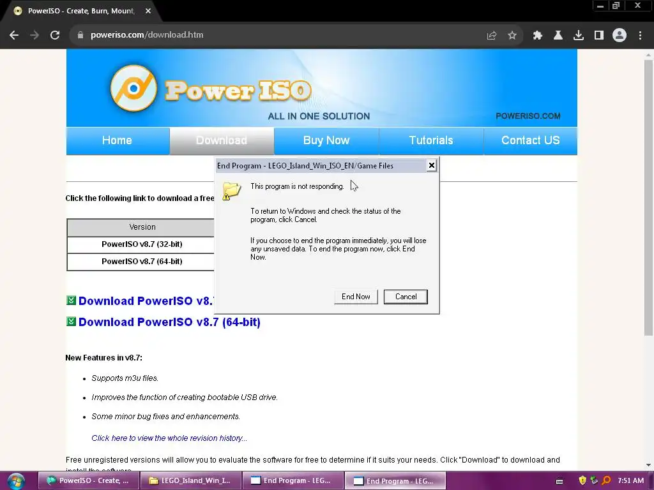Viewport: 654px width, 490px height.
Task: Click the scrollbar down arrow
Action: [648, 465]
